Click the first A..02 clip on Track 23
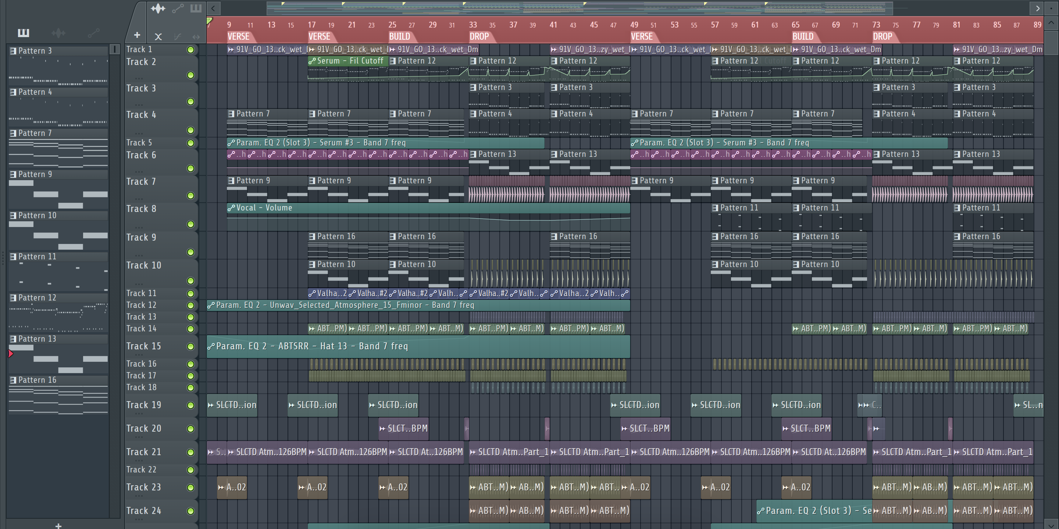The image size is (1059, 529). 232,487
